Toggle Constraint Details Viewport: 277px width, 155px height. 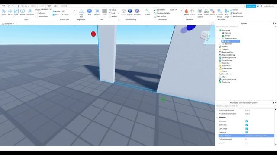click(x=161, y=13)
